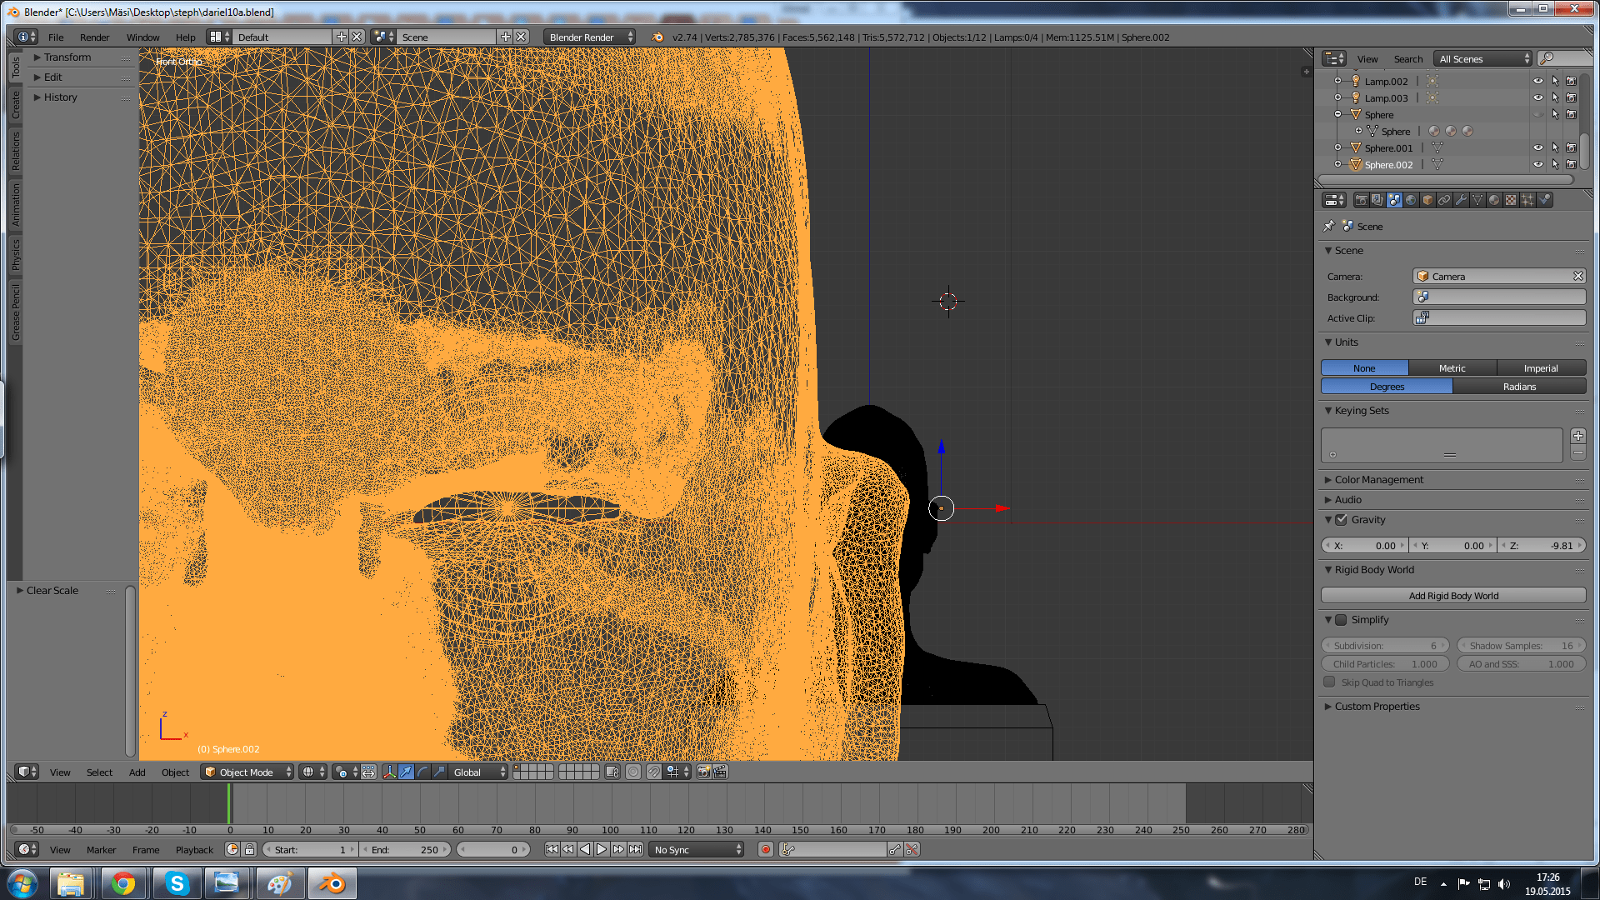Click the proportional editing circle icon

click(633, 772)
